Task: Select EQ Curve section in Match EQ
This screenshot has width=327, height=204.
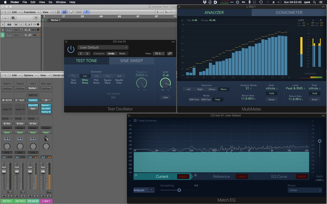Action: (x=279, y=176)
